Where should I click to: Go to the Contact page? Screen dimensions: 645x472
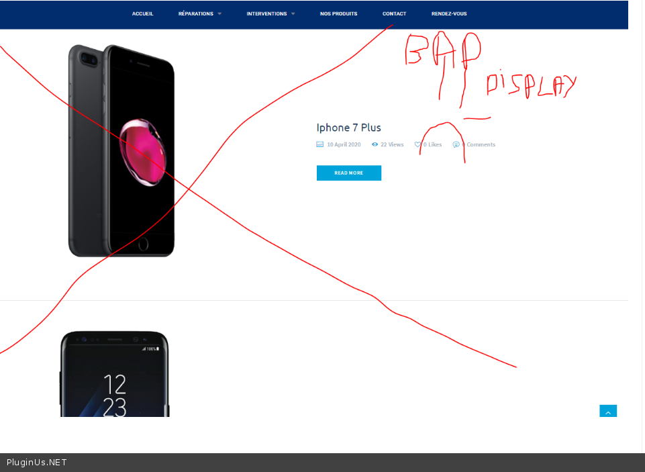point(394,14)
